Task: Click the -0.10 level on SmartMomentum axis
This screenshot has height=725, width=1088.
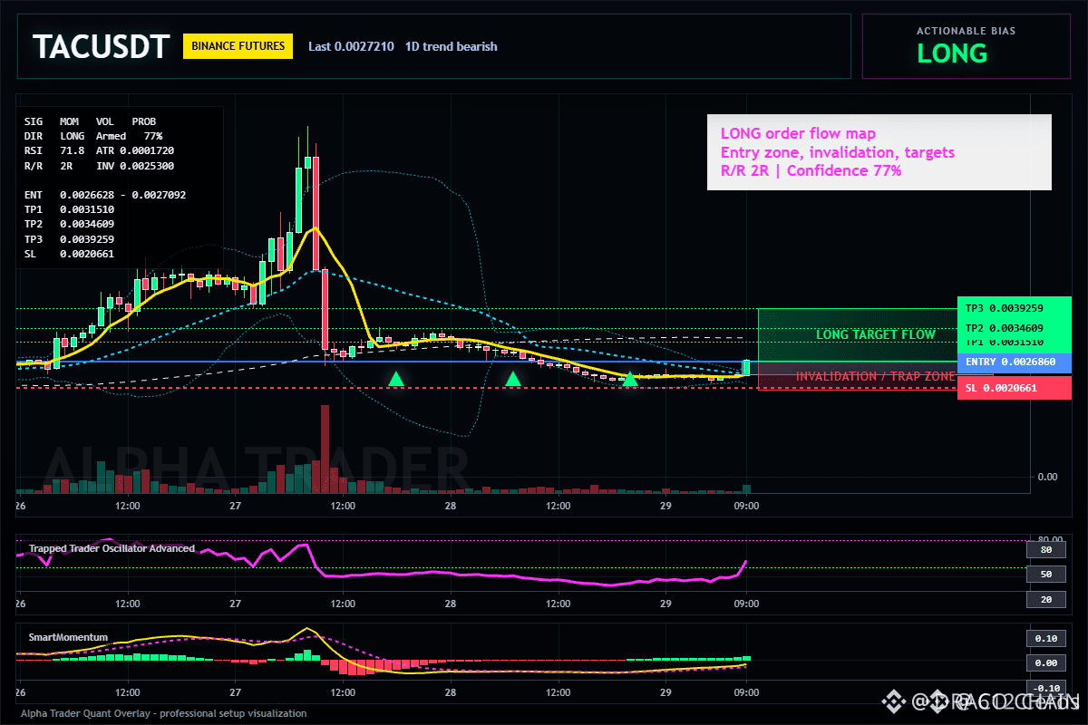Action: click(x=1046, y=688)
